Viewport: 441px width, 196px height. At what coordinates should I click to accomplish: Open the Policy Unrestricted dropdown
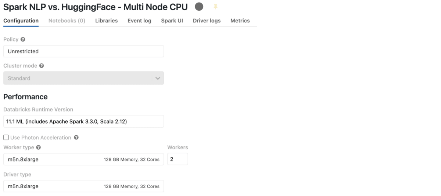point(83,51)
